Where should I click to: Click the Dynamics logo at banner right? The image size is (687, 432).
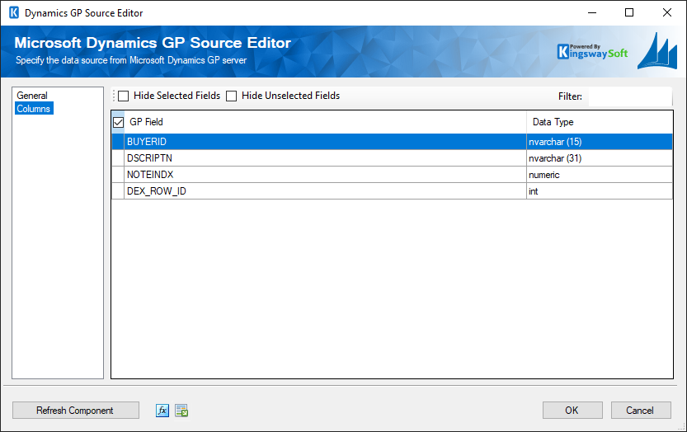point(657,51)
